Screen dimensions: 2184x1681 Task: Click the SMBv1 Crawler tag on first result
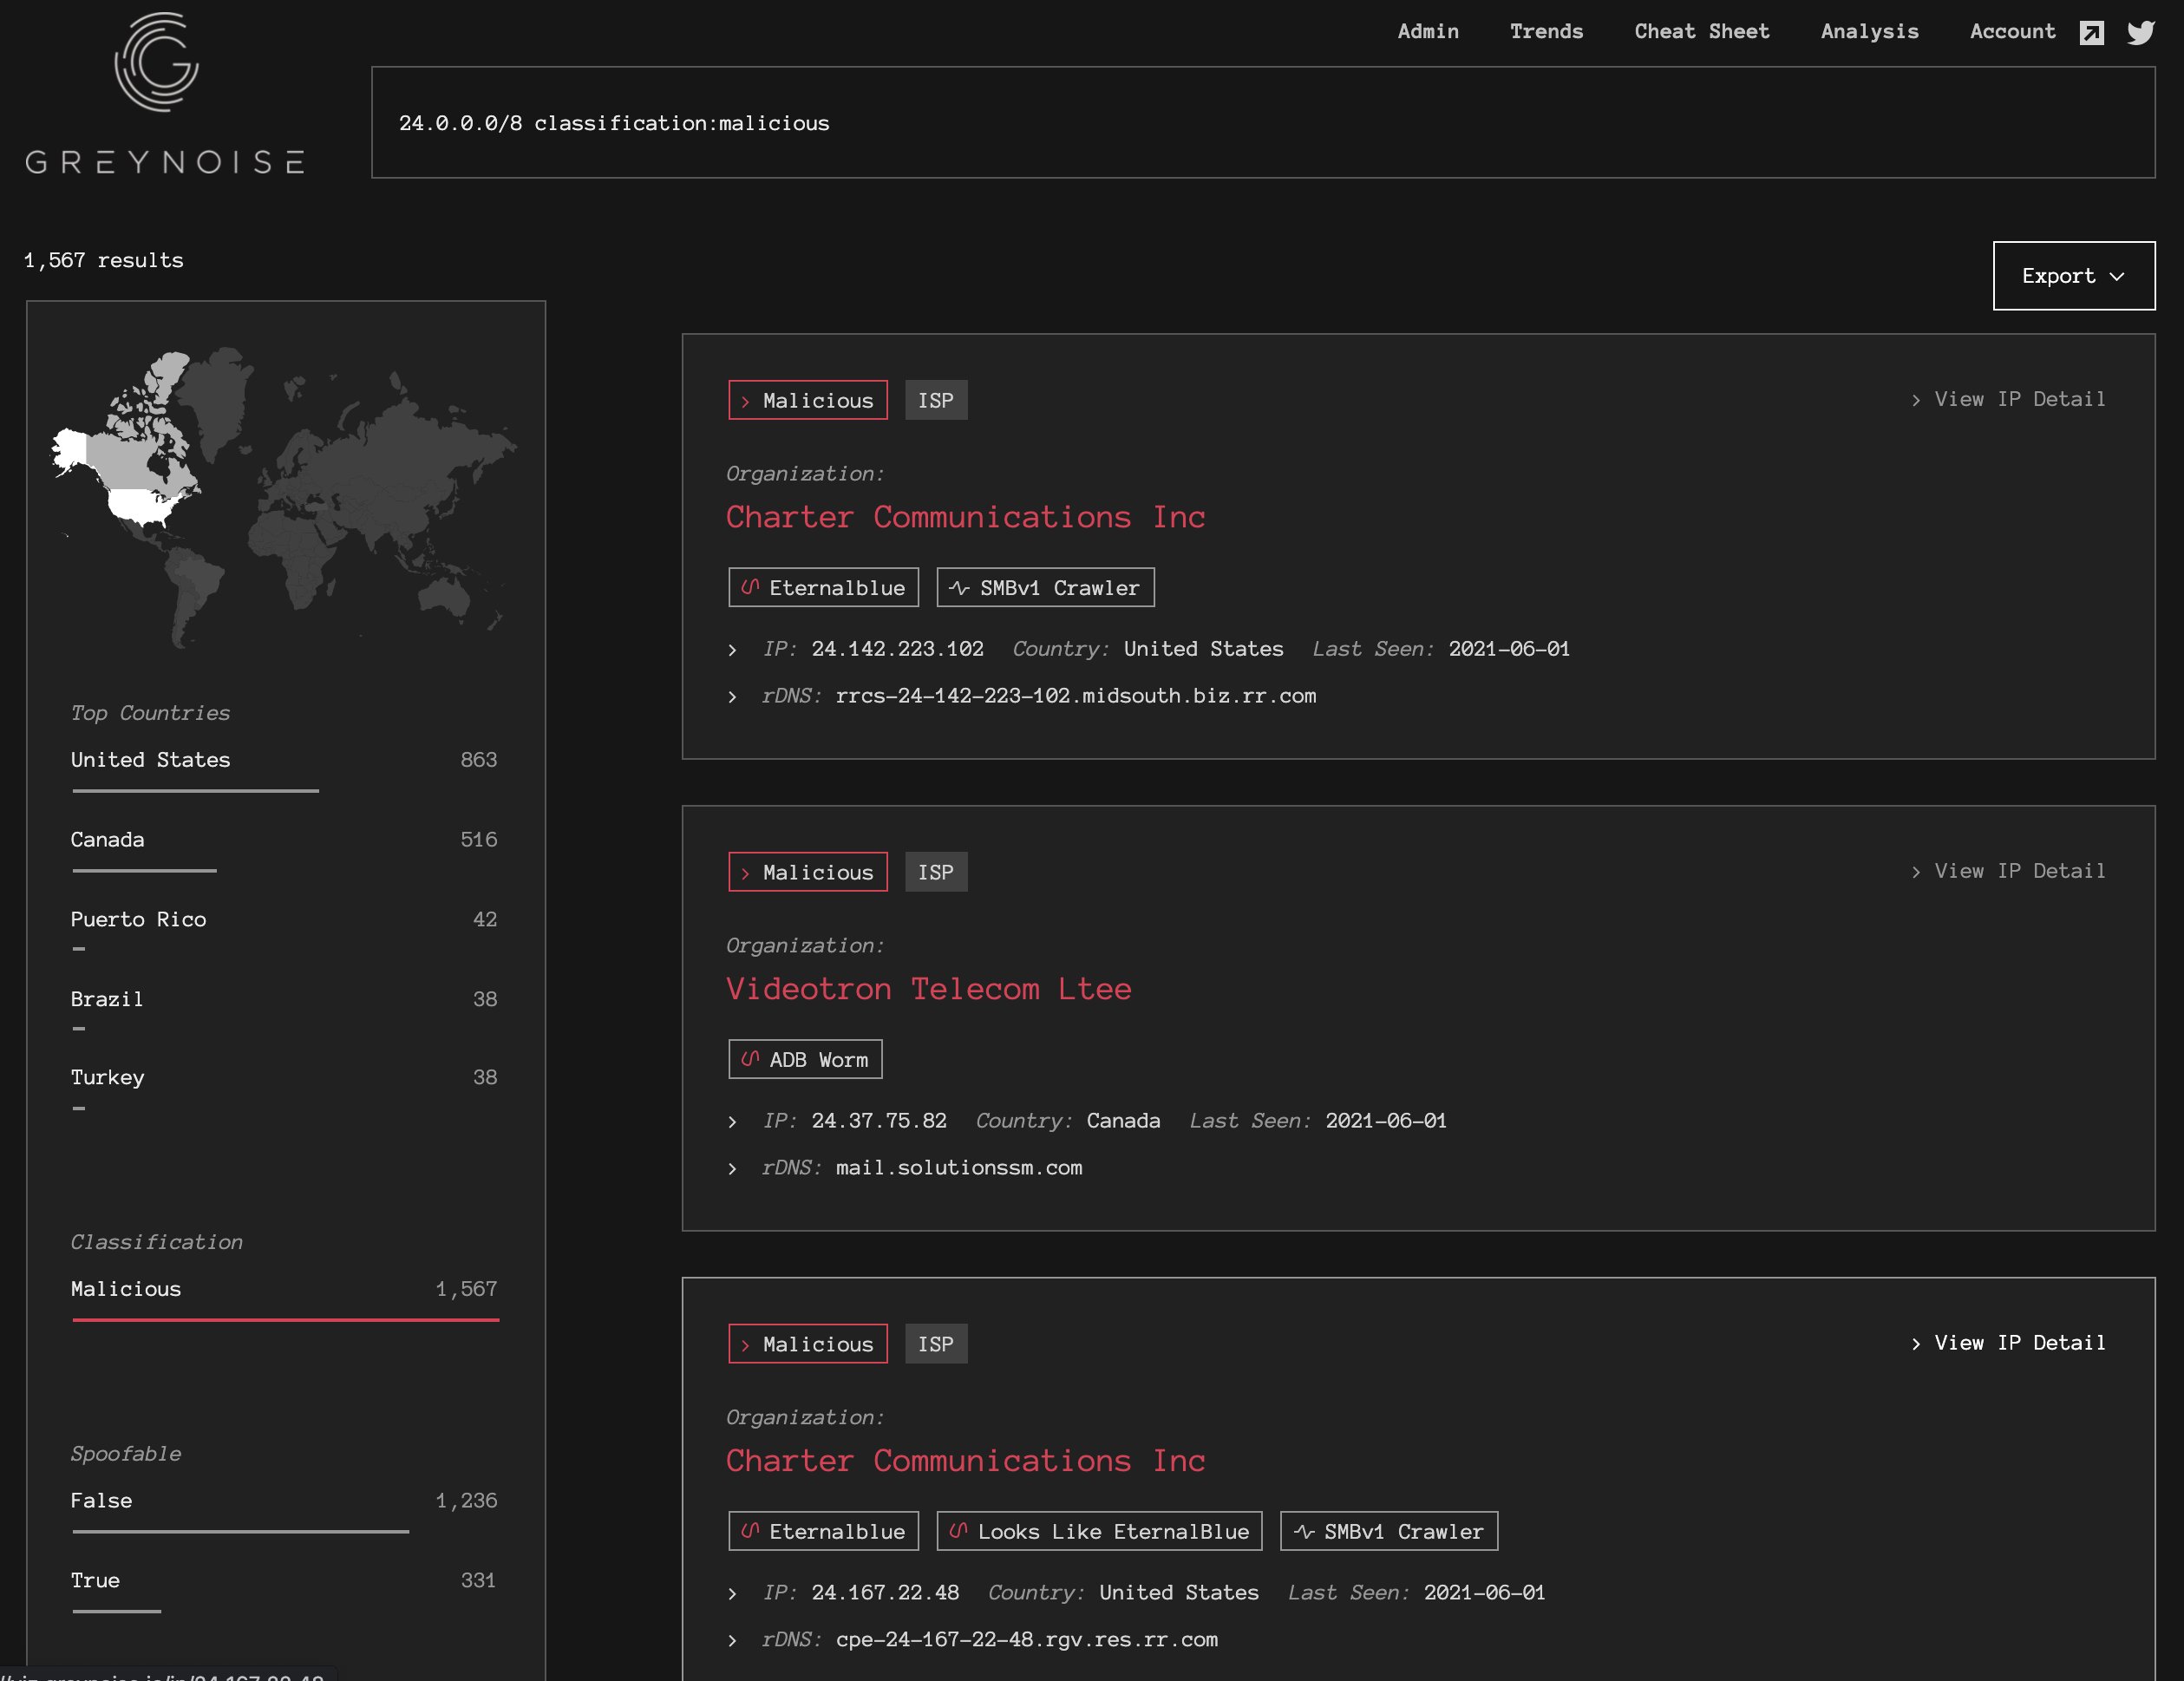coord(1045,588)
